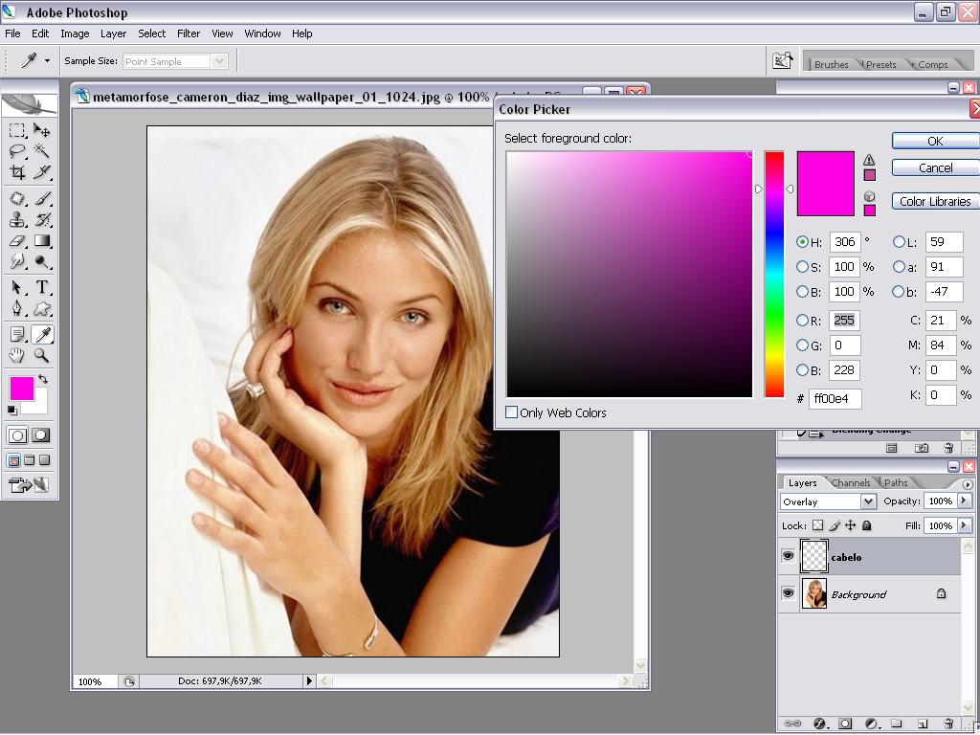Screen dimensions: 980x735
Task: Click the hex color value field
Action: pos(835,398)
